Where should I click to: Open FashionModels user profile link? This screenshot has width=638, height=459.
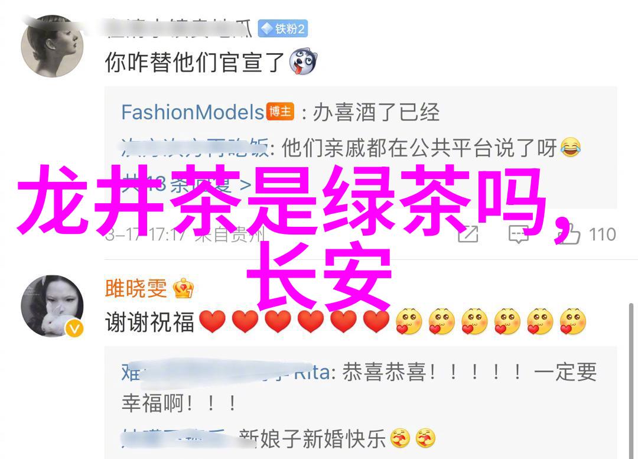pos(193,112)
